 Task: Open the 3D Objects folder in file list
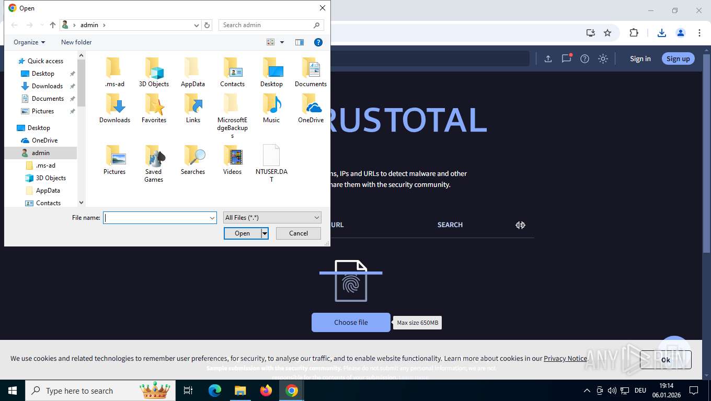[154, 72]
